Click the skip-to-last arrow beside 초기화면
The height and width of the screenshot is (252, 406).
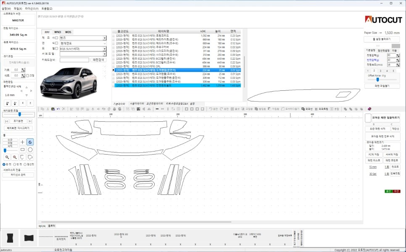(x=30, y=121)
